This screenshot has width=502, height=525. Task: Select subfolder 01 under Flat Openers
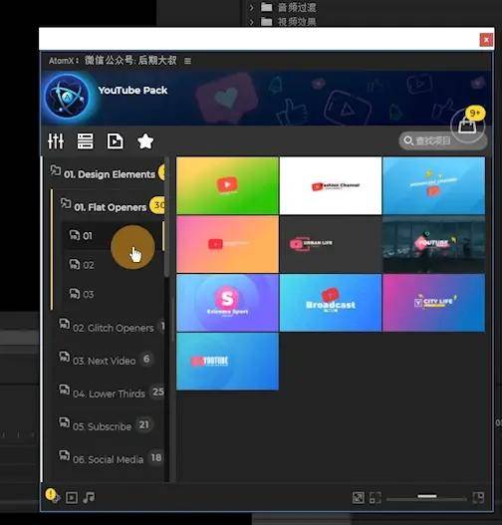tap(113, 236)
